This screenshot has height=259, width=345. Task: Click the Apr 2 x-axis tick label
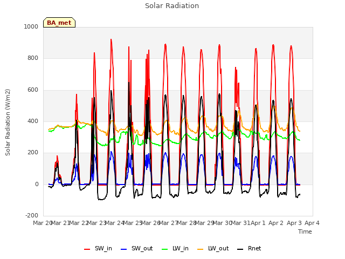(x=276, y=223)
